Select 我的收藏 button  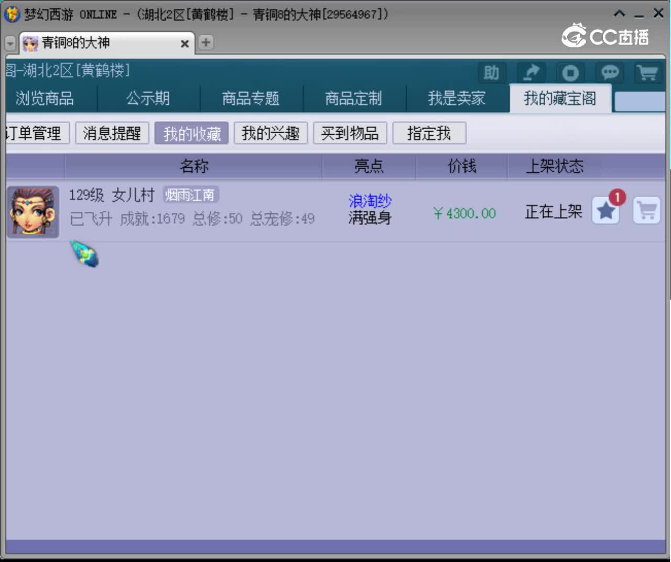coord(191,133)
